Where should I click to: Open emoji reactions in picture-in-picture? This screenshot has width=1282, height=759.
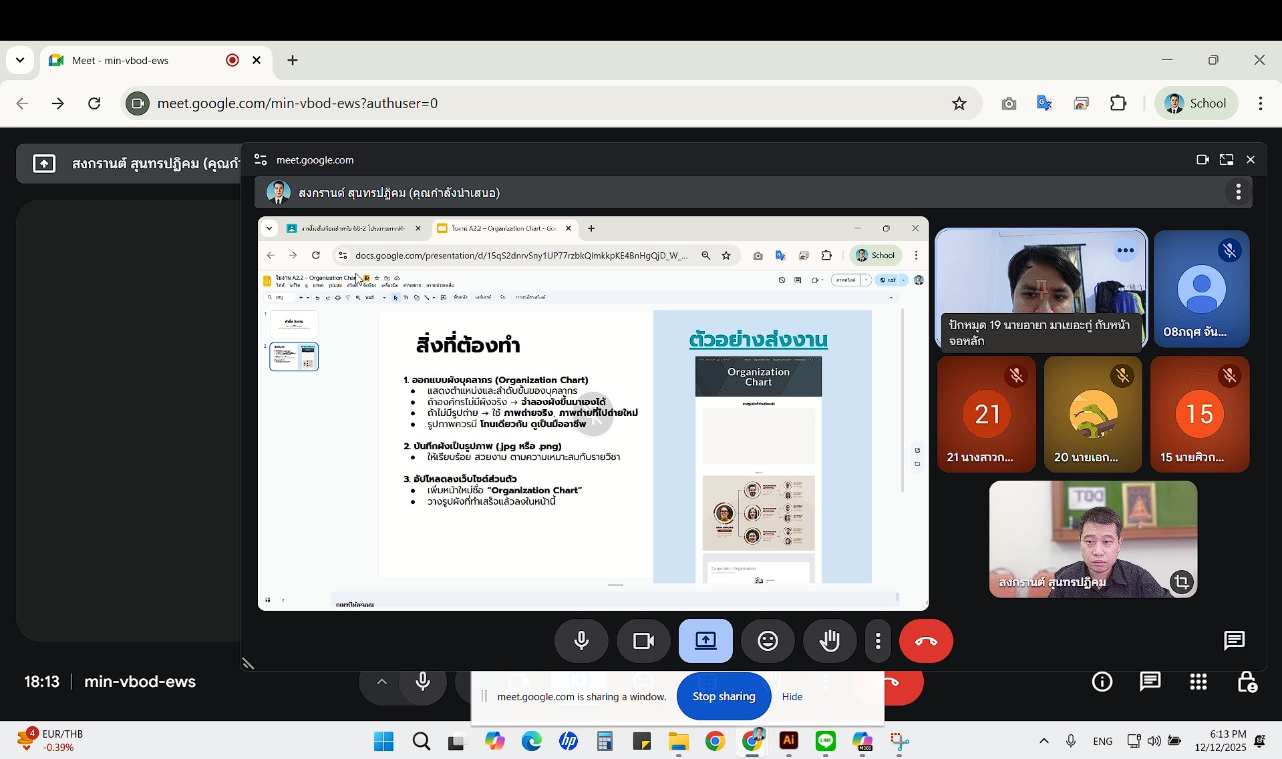click(x=768, y=641)
